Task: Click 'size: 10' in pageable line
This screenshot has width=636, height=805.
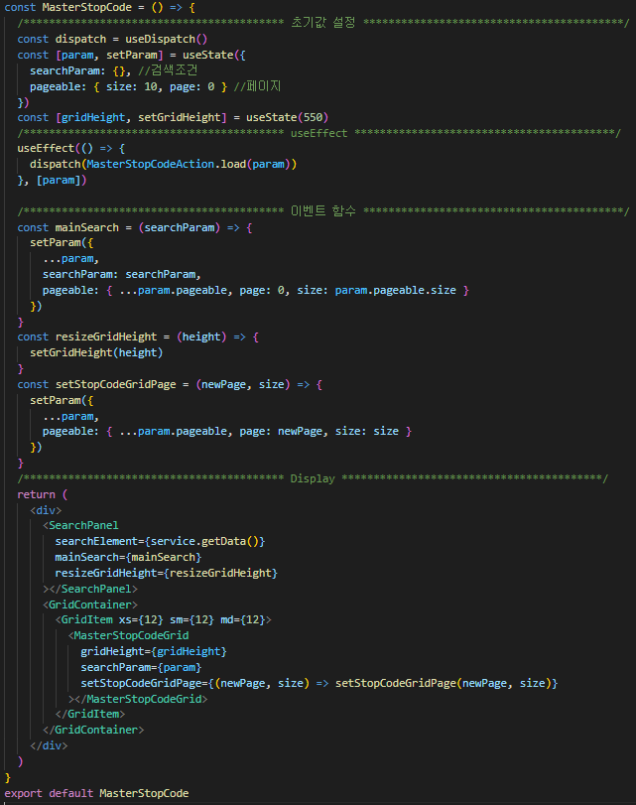Action: point(132,86)
